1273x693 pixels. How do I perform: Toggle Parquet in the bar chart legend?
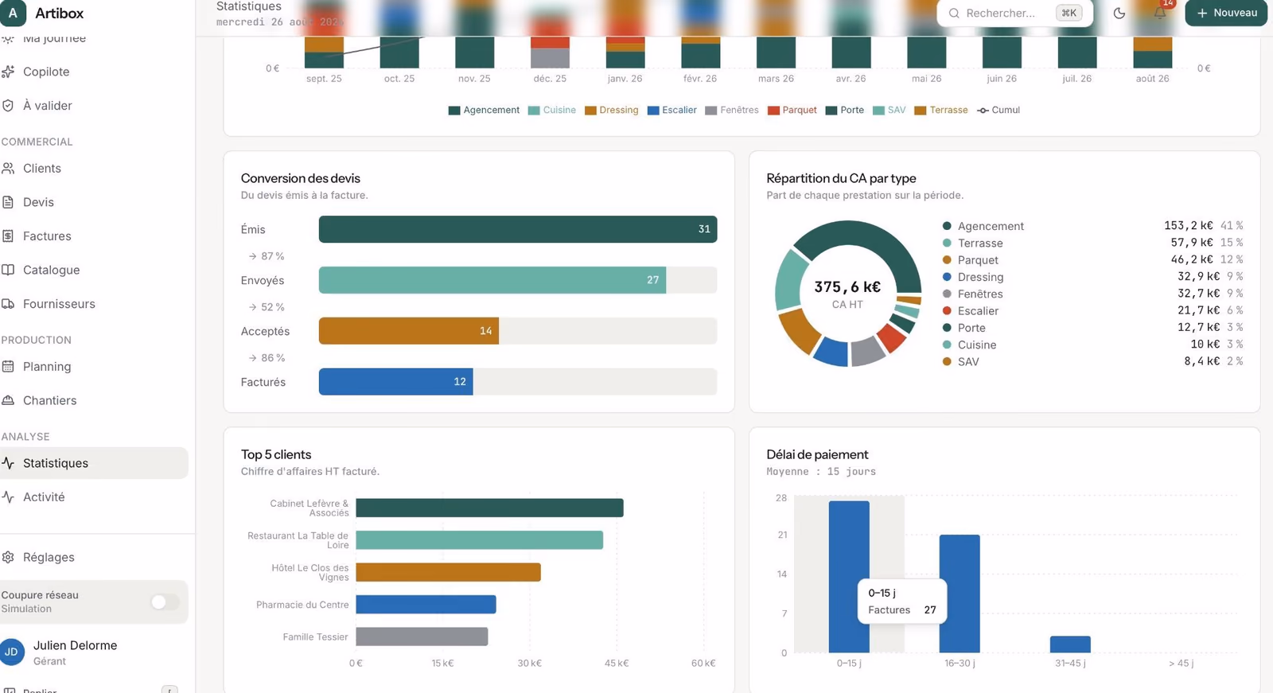792,111
